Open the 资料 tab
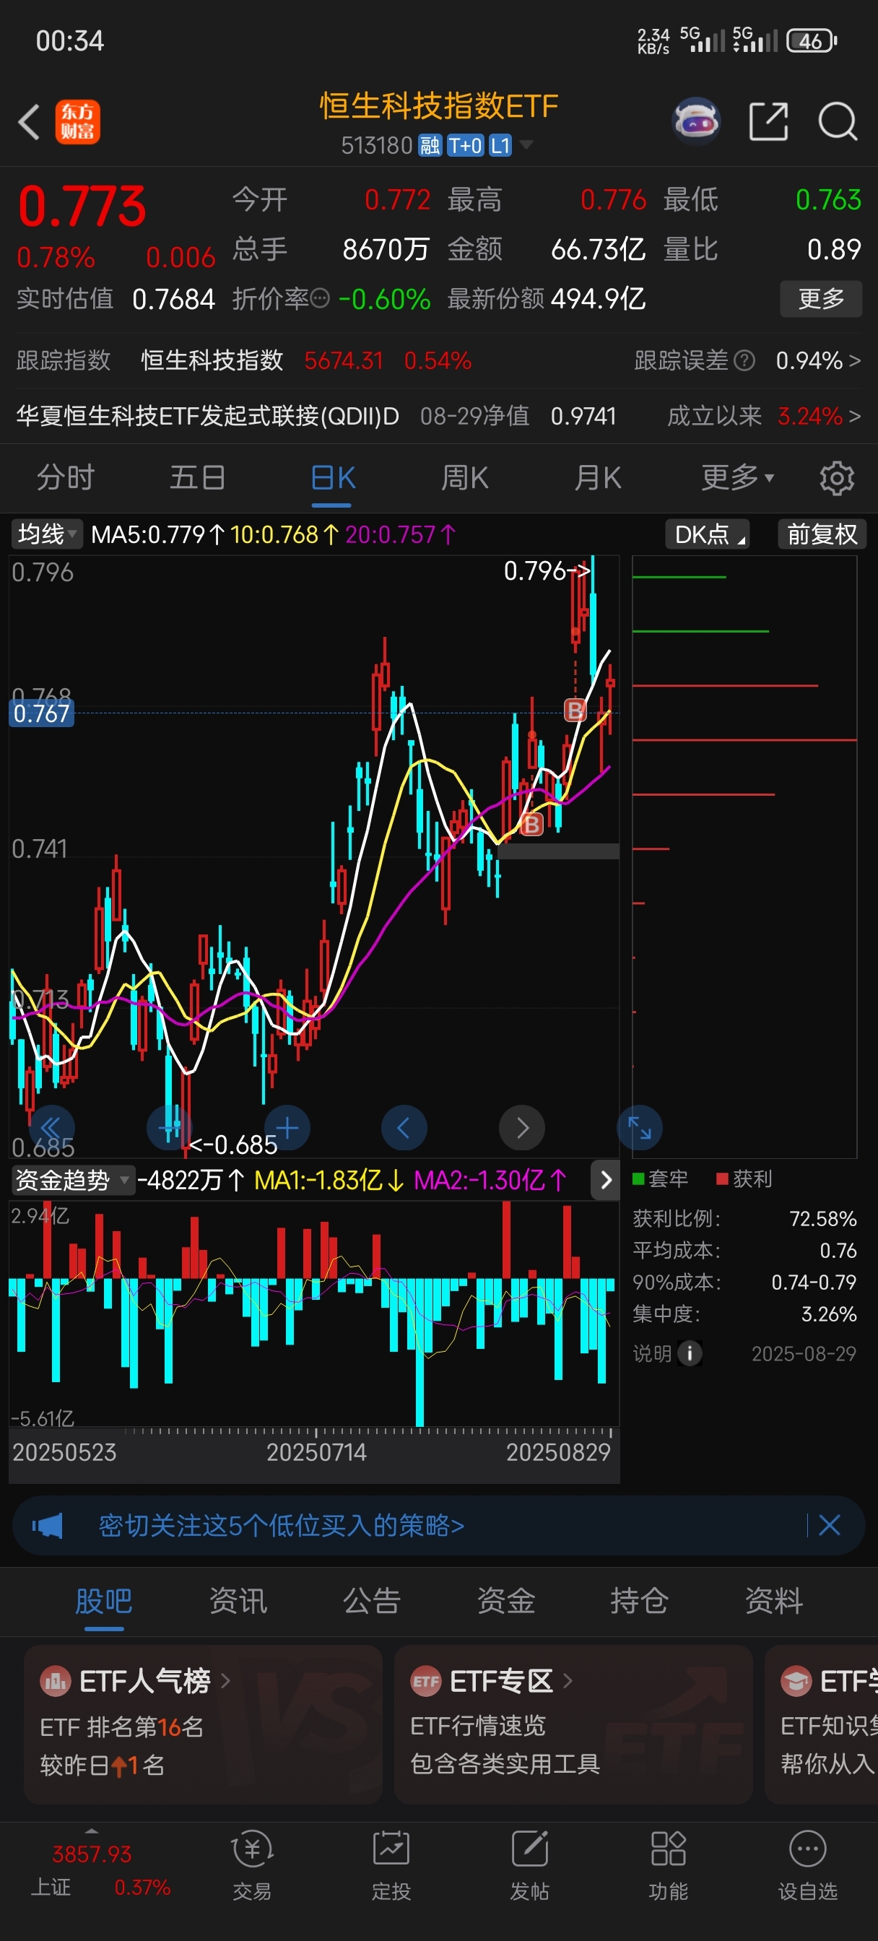 click(x=774, y=1601)
